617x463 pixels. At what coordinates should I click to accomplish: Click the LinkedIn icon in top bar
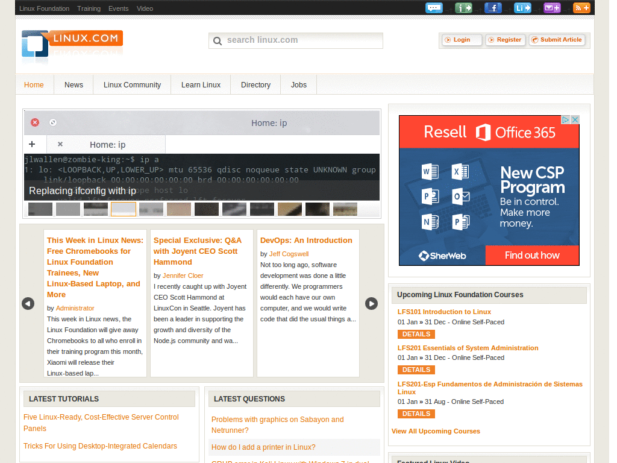click(522, 8)
